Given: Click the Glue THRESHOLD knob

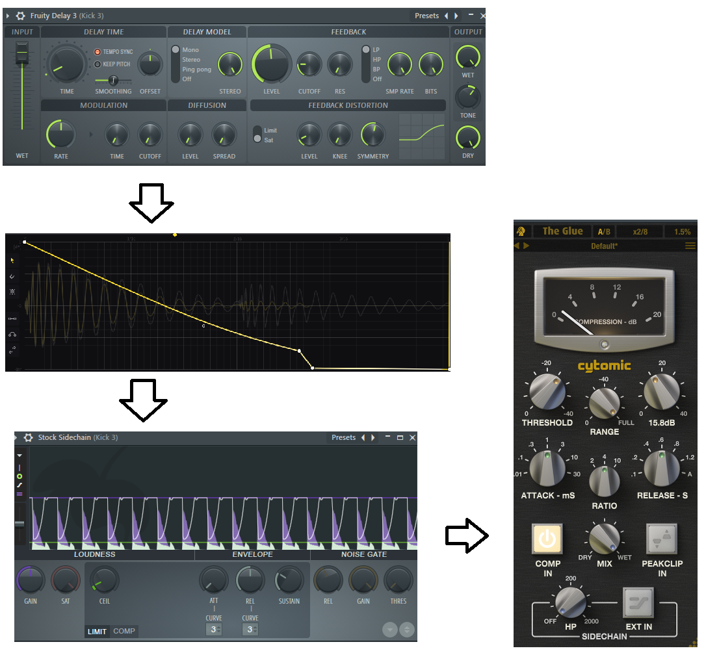Looking at the screenshot, I should click(547, 392).
